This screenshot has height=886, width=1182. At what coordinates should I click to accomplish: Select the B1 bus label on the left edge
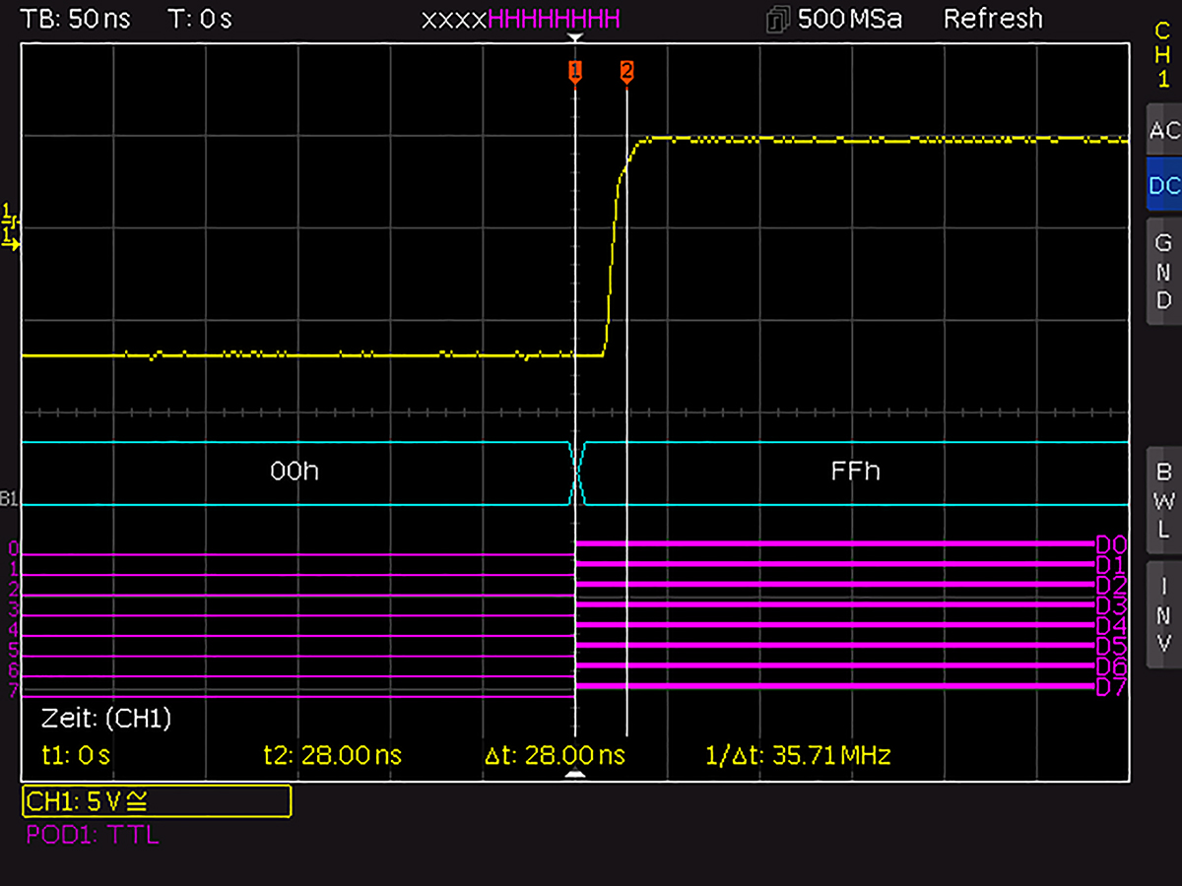(8, 499)
